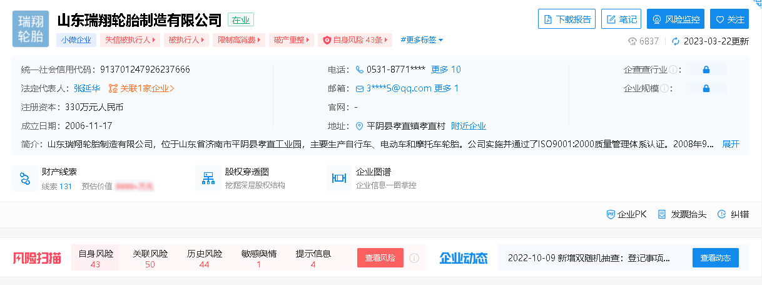
Task: Click the credit code 913701247926237666
Action: tap(145, 70)
